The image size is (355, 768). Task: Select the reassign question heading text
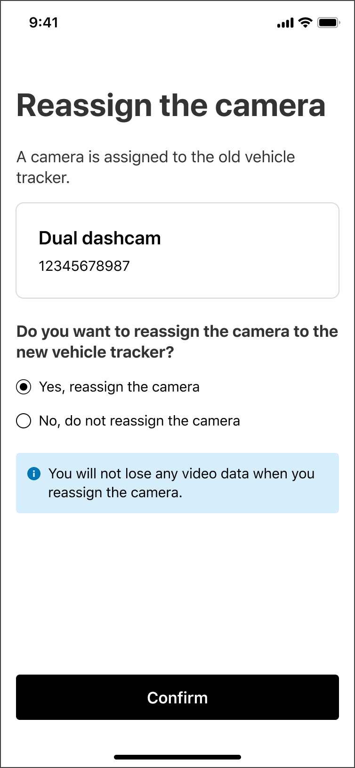click(x=177, y=341)
